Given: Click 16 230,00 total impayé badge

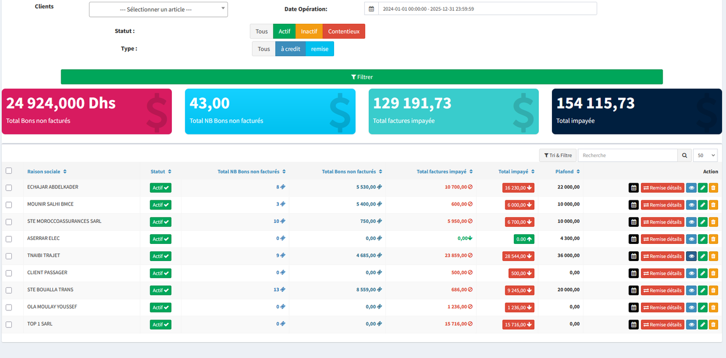Looking at the screenshot, I should point(518,188).
